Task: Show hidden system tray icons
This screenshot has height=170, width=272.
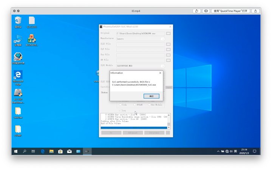Action: pyautogui.click(x=218, y=151)
